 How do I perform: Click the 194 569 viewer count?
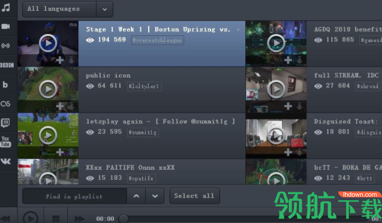click(112, 40)
